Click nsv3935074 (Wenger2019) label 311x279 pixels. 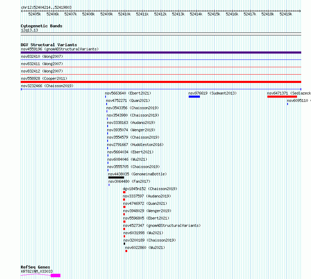(131, 130)
